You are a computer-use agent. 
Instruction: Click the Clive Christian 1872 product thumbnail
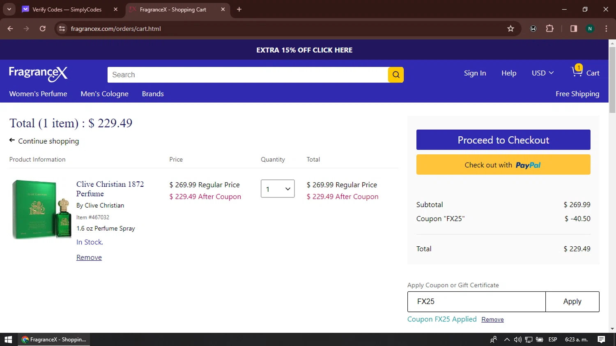click(x=41, y=209)
